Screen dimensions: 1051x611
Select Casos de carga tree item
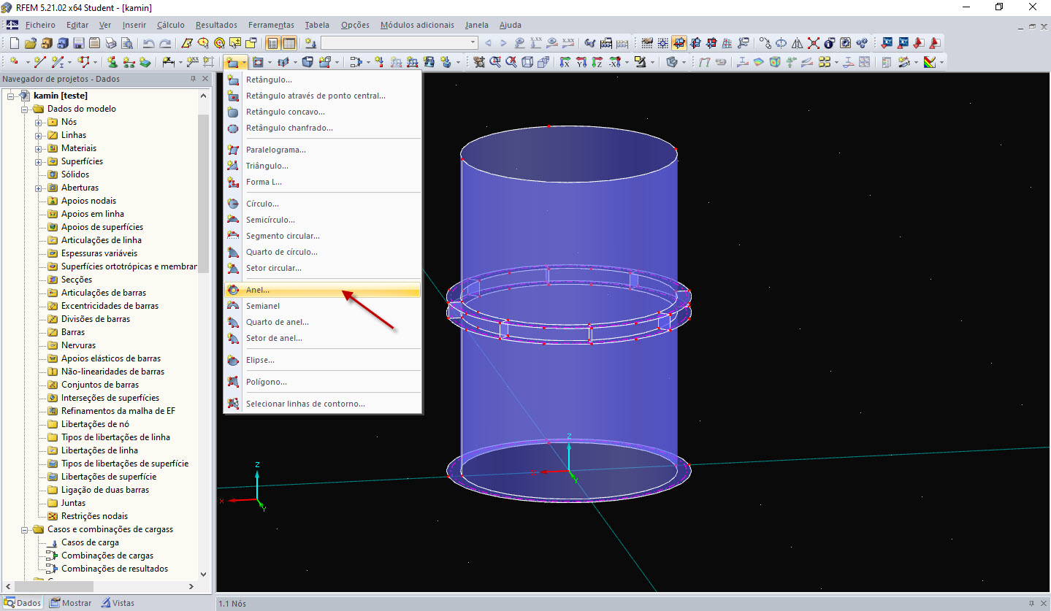click(x=90, y=542)
